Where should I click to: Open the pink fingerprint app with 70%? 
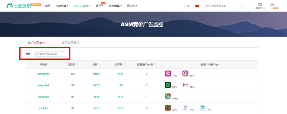[x=168, y=74]
